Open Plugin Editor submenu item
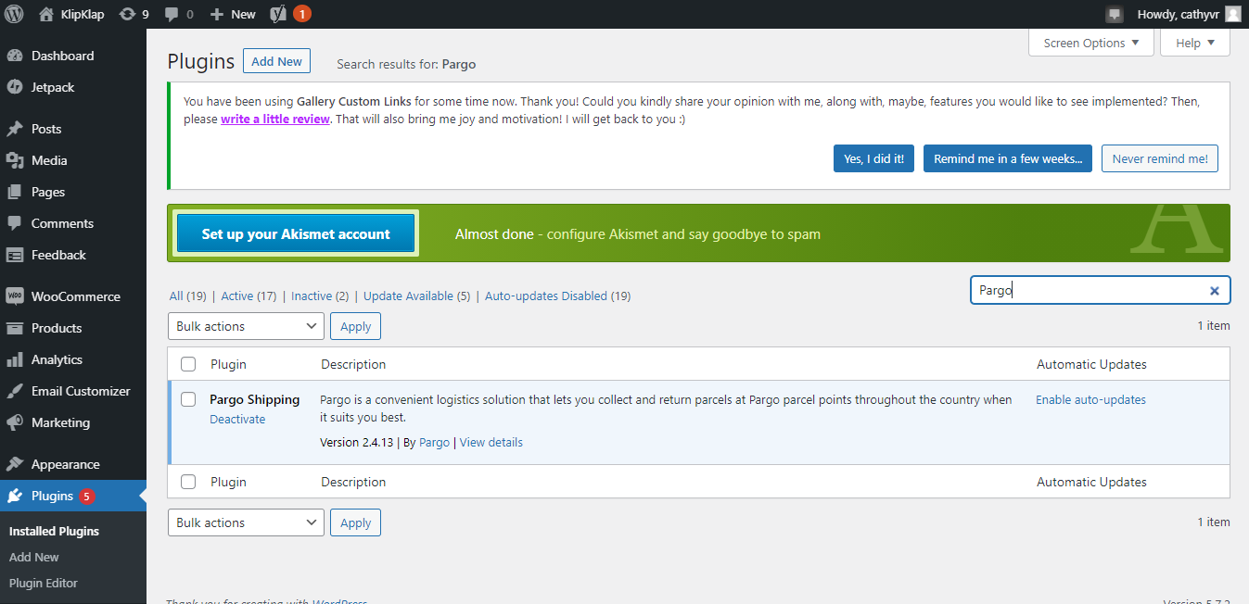 44,583
